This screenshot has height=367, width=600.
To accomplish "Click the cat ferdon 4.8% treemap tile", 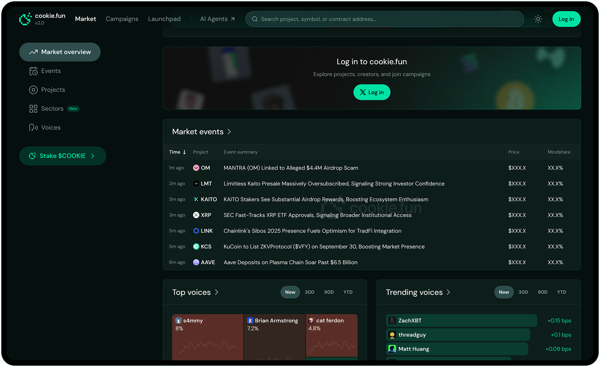I will click(x=332, y=335).
